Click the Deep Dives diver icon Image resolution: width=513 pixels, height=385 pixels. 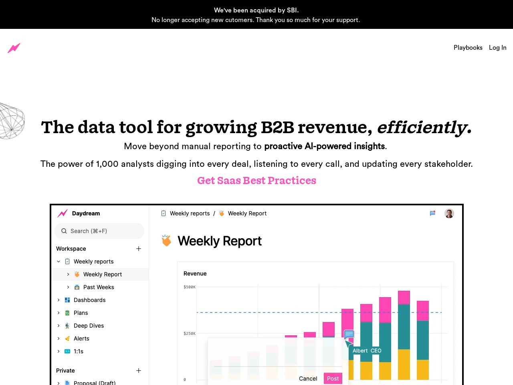[x=67, y=326]
